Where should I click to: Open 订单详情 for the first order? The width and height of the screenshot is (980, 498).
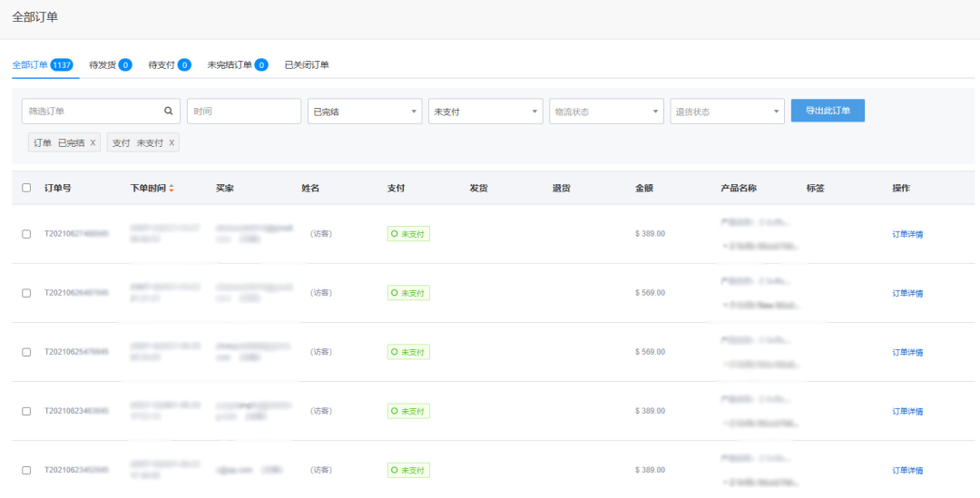pos(906,234)
